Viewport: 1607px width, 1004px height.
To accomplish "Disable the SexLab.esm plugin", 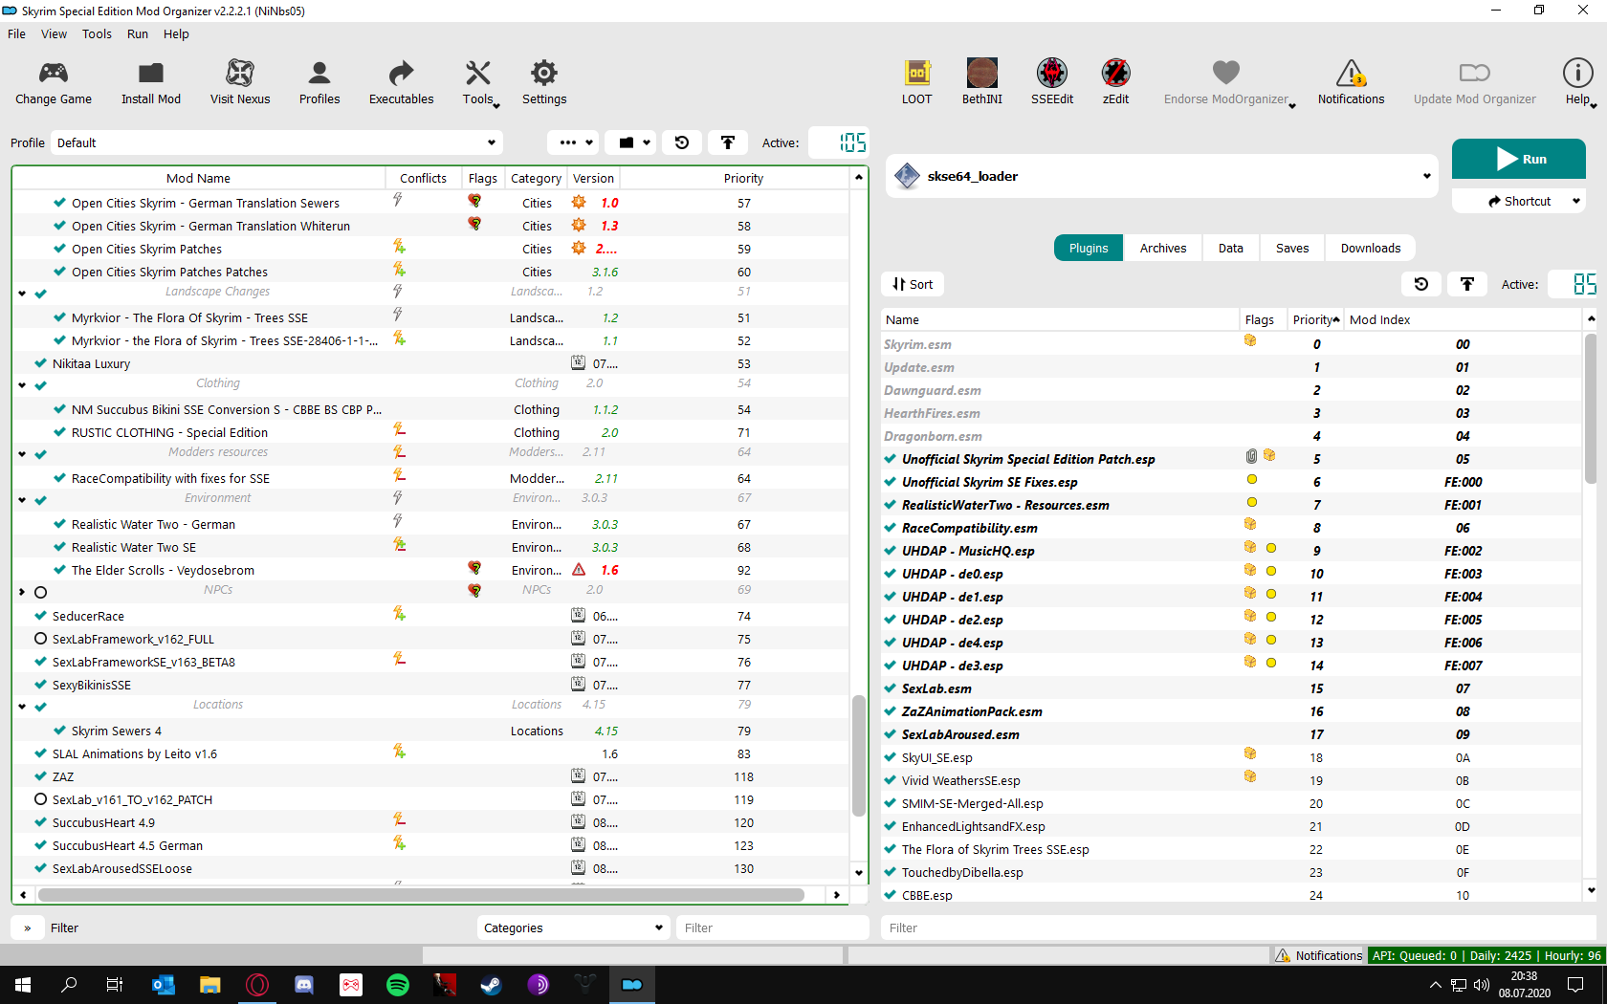I will point(891,688).
